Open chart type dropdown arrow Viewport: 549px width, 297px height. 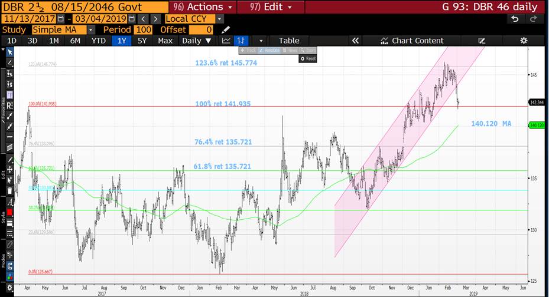pos(261,41)
